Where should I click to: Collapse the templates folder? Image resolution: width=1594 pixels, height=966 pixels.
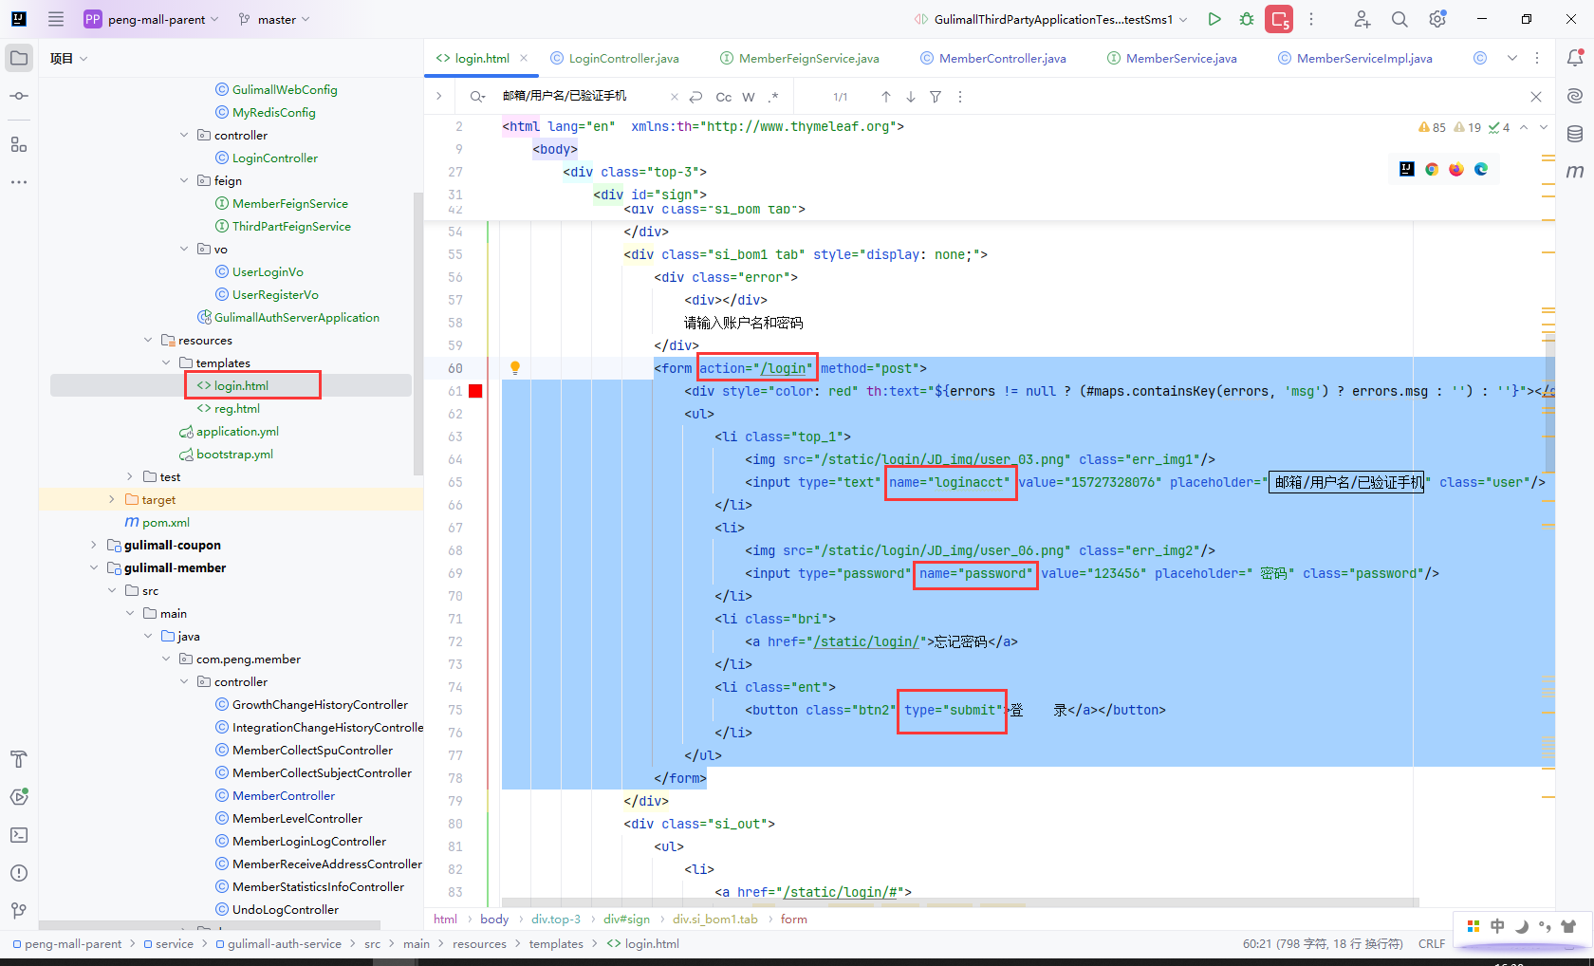[x=167, y=362]
